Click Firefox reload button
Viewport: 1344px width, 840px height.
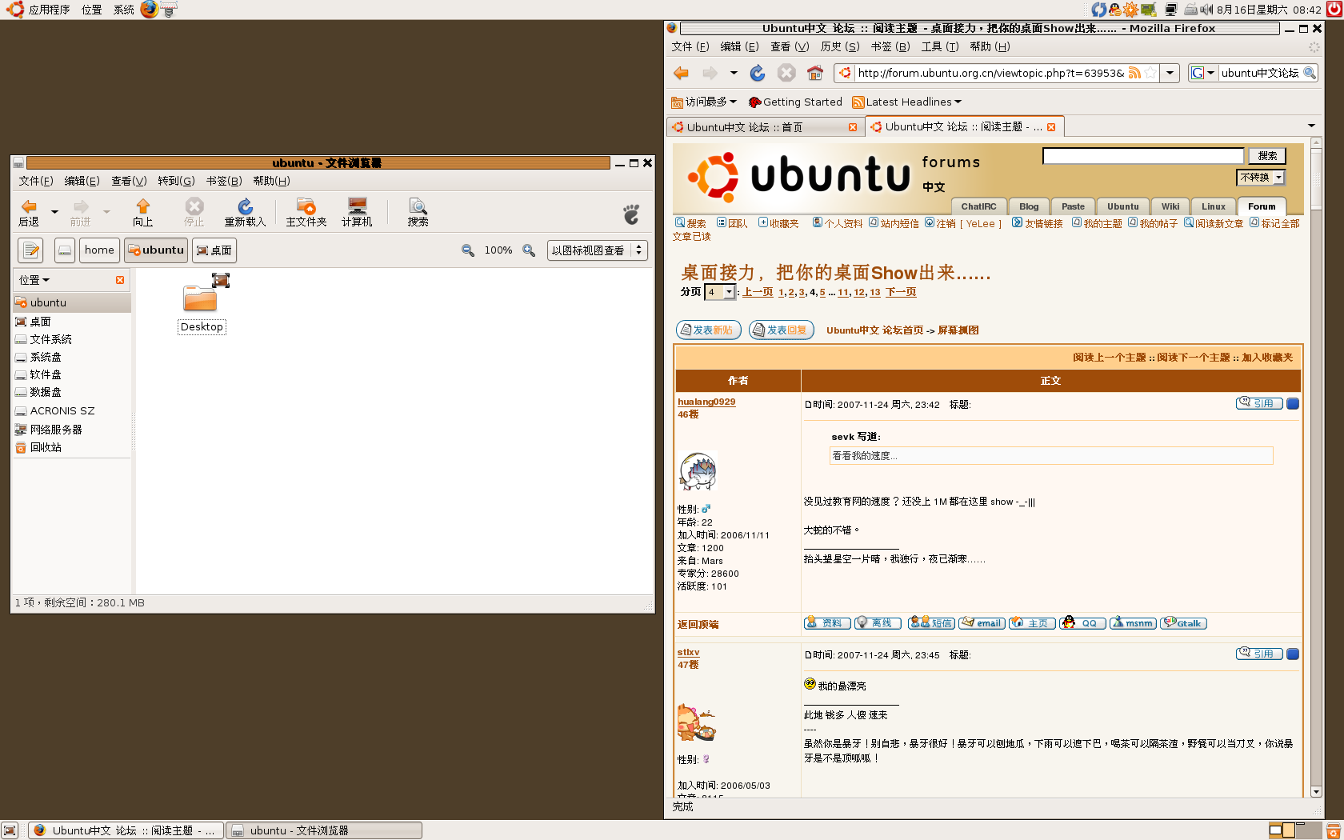[x=757, y=74]
